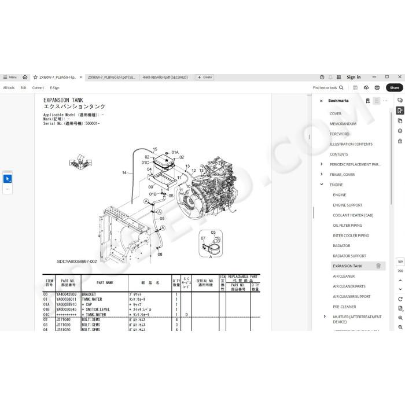Open the AIR CLEANER bookmark
This screenshot has height=405, width=405.
tap(344, 277)
